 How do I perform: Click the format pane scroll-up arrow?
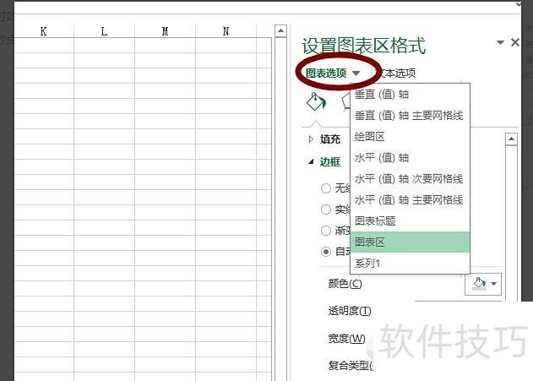(x=511, y=139)
